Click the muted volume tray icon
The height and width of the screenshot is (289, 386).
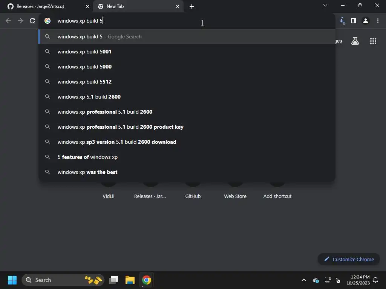(337, 280)
